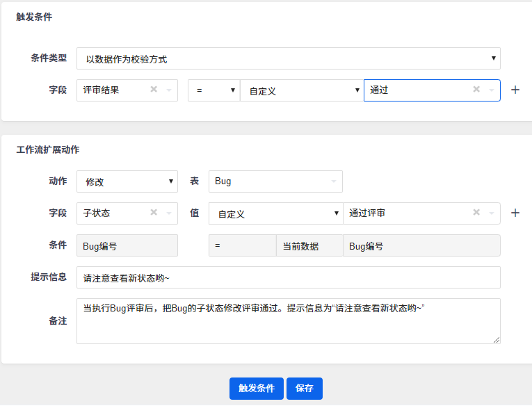Open the equals operator dropdown
Image resolution: width=532 pixels, height=406 pixels.
coord(213,90)
